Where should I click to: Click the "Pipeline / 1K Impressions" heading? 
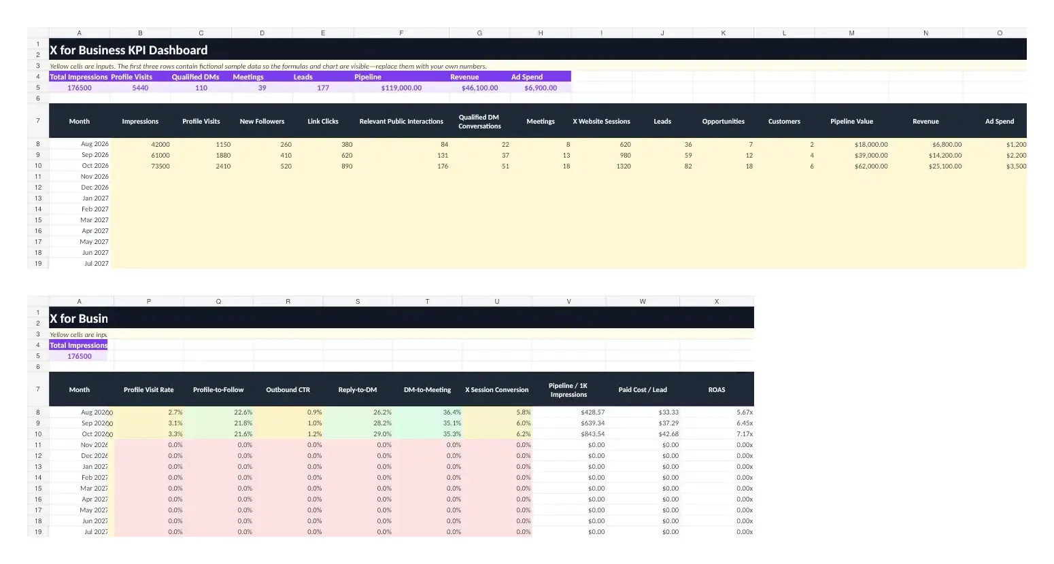pos(568,389)
